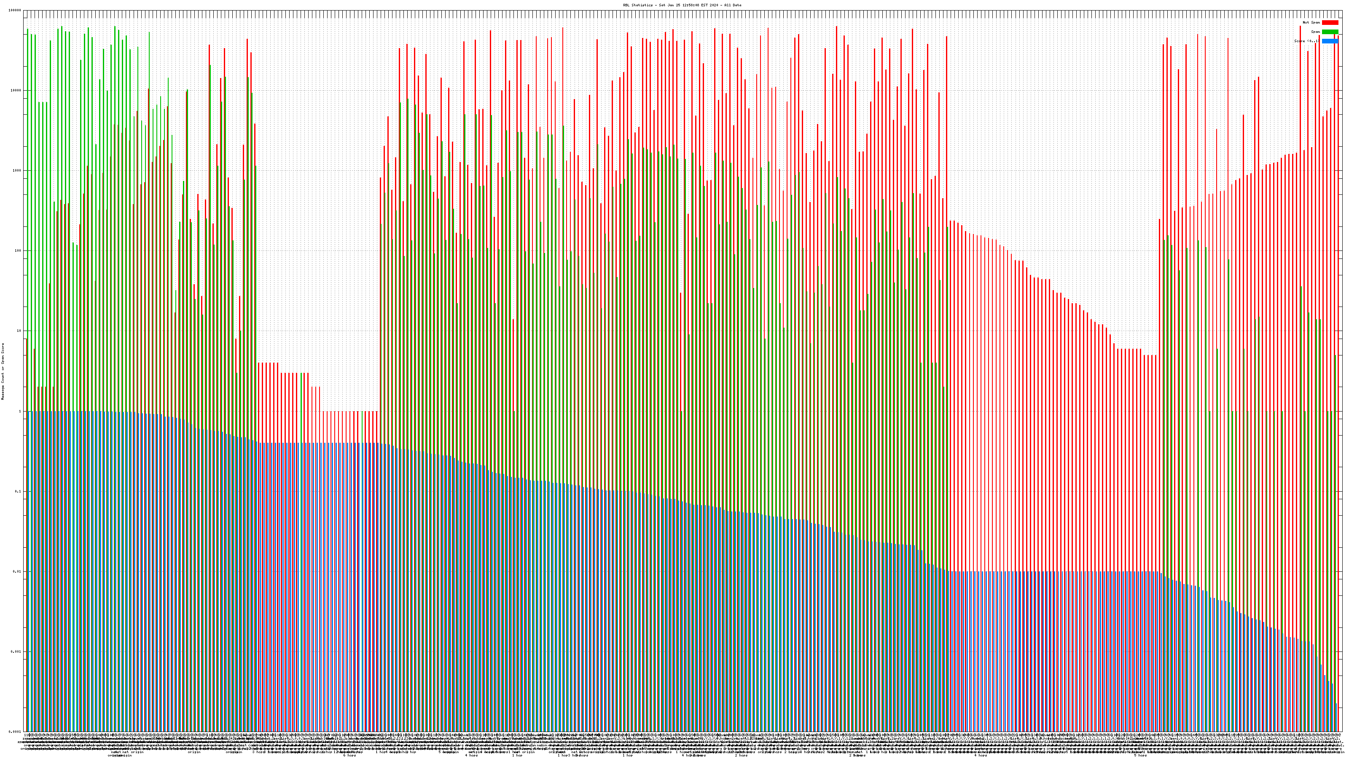This screenshot has width=1349, height=759.
Task: Click the 10 y-axis tick label
Action: [x=19, y=331]
